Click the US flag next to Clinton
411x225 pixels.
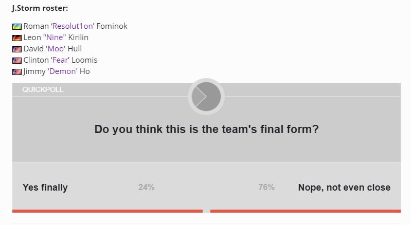pos(17,61)
